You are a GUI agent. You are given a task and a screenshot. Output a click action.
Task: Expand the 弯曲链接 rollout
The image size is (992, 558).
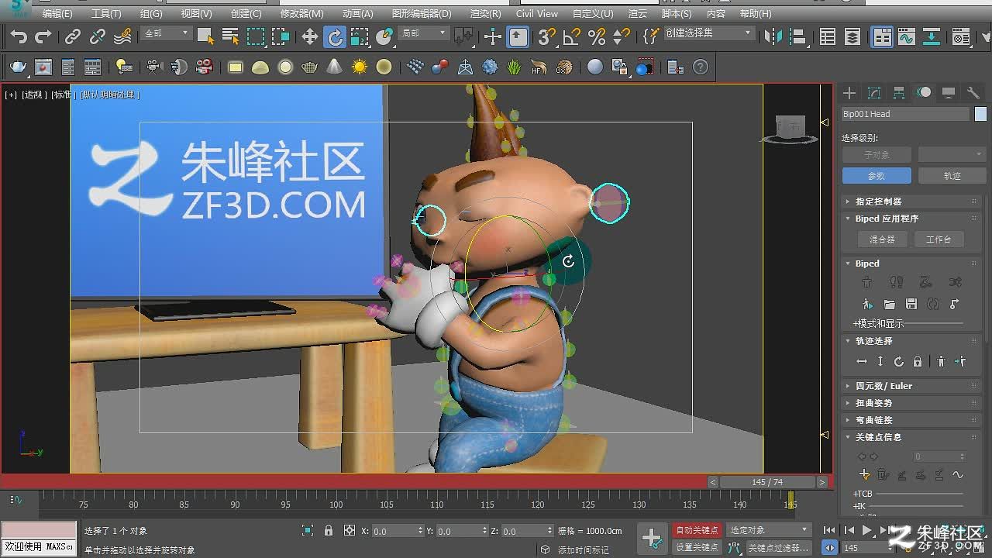tap(911, 420)
